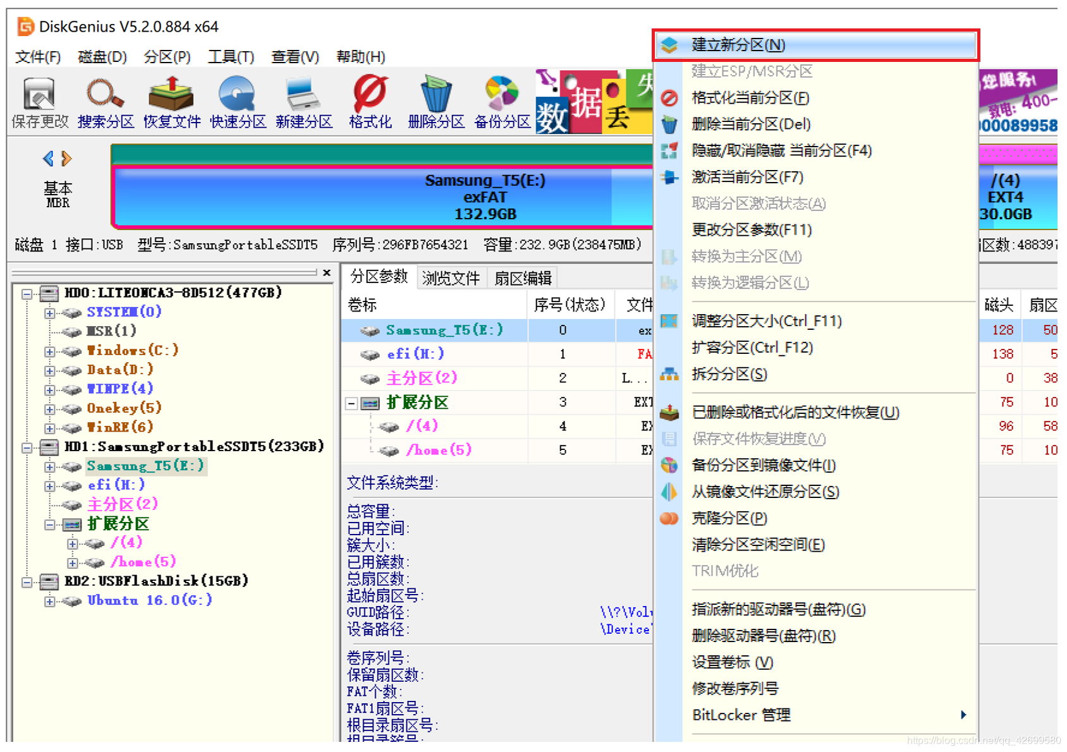1067x752 pixels.
Task: Open the 工具(T) menu
Action: click(231, 57)
